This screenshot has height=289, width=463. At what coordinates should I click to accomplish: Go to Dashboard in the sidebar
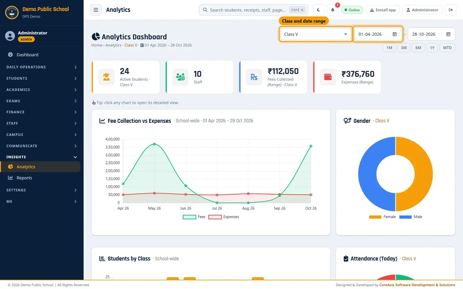(27, 55)
